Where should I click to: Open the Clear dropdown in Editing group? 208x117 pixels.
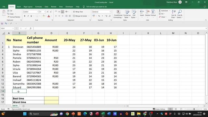pos(162,17)
